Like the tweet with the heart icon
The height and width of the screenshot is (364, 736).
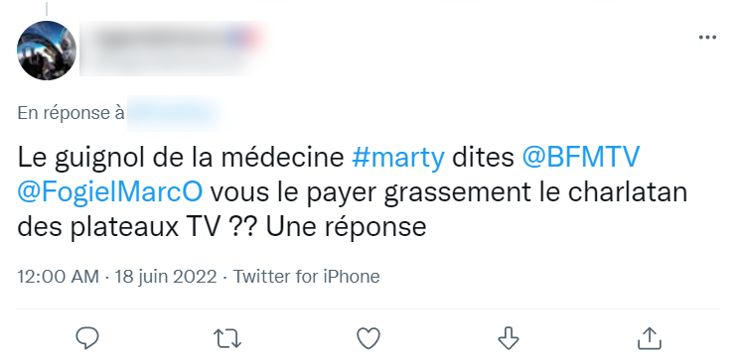368,338
